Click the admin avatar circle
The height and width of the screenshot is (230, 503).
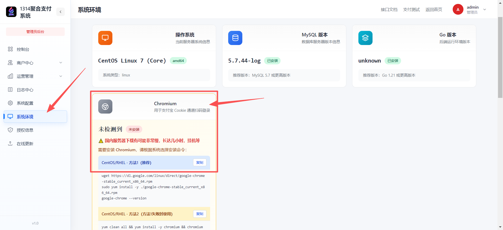click(x=458, y=9)
